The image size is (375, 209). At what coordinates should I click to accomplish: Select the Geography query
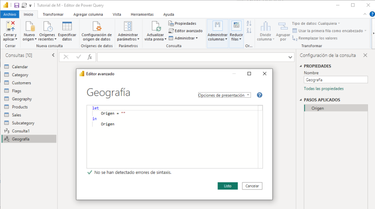click(x=29, y=99)
